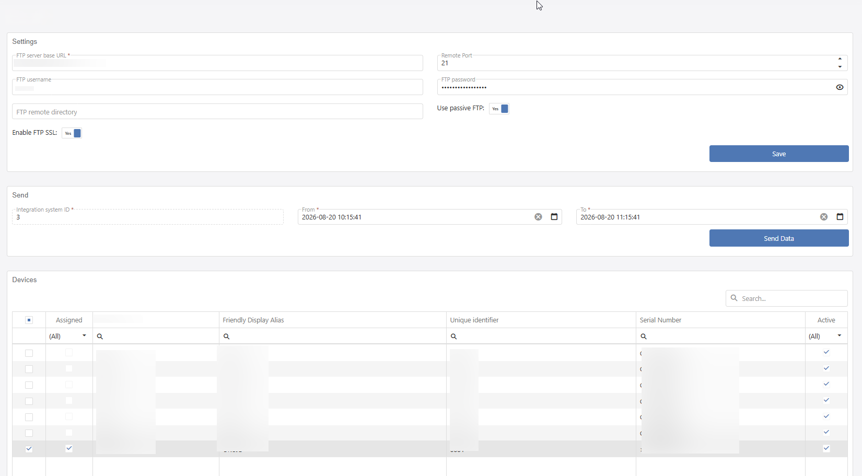This screenshot has height=476, width=862.
Task: Uncheck the selected last device row checkbox
Action: [29, 449]
